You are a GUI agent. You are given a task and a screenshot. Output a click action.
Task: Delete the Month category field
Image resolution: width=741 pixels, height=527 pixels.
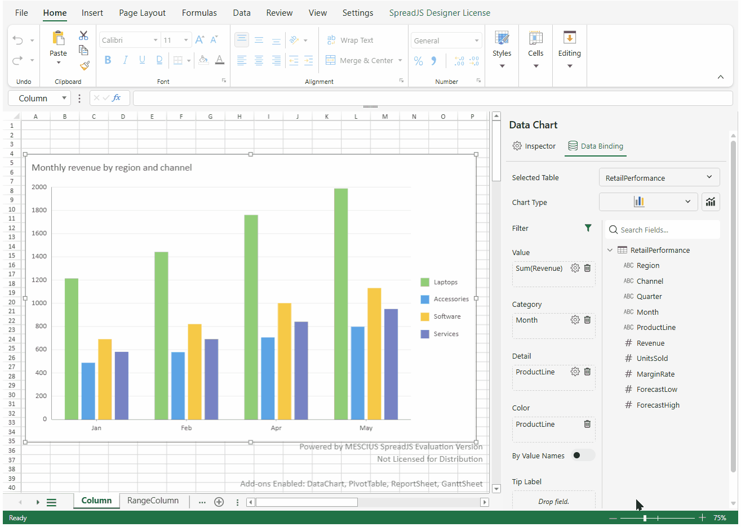coord(587,320)
